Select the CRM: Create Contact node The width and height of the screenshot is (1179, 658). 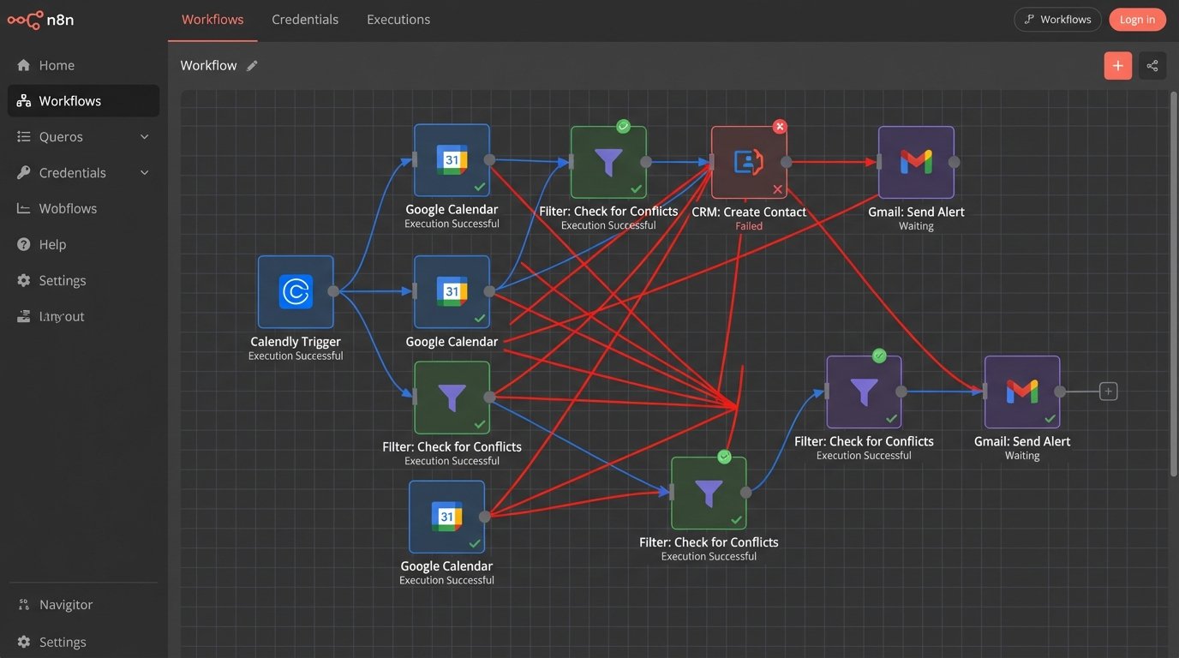click(x=749, y=162)
